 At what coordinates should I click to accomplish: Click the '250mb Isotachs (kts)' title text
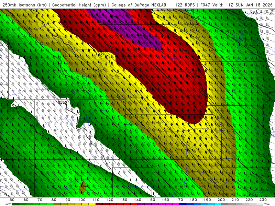click(x=24, y=5)
